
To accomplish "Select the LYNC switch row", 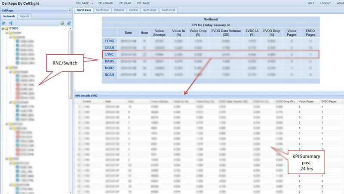I will (x=109, y=55).
